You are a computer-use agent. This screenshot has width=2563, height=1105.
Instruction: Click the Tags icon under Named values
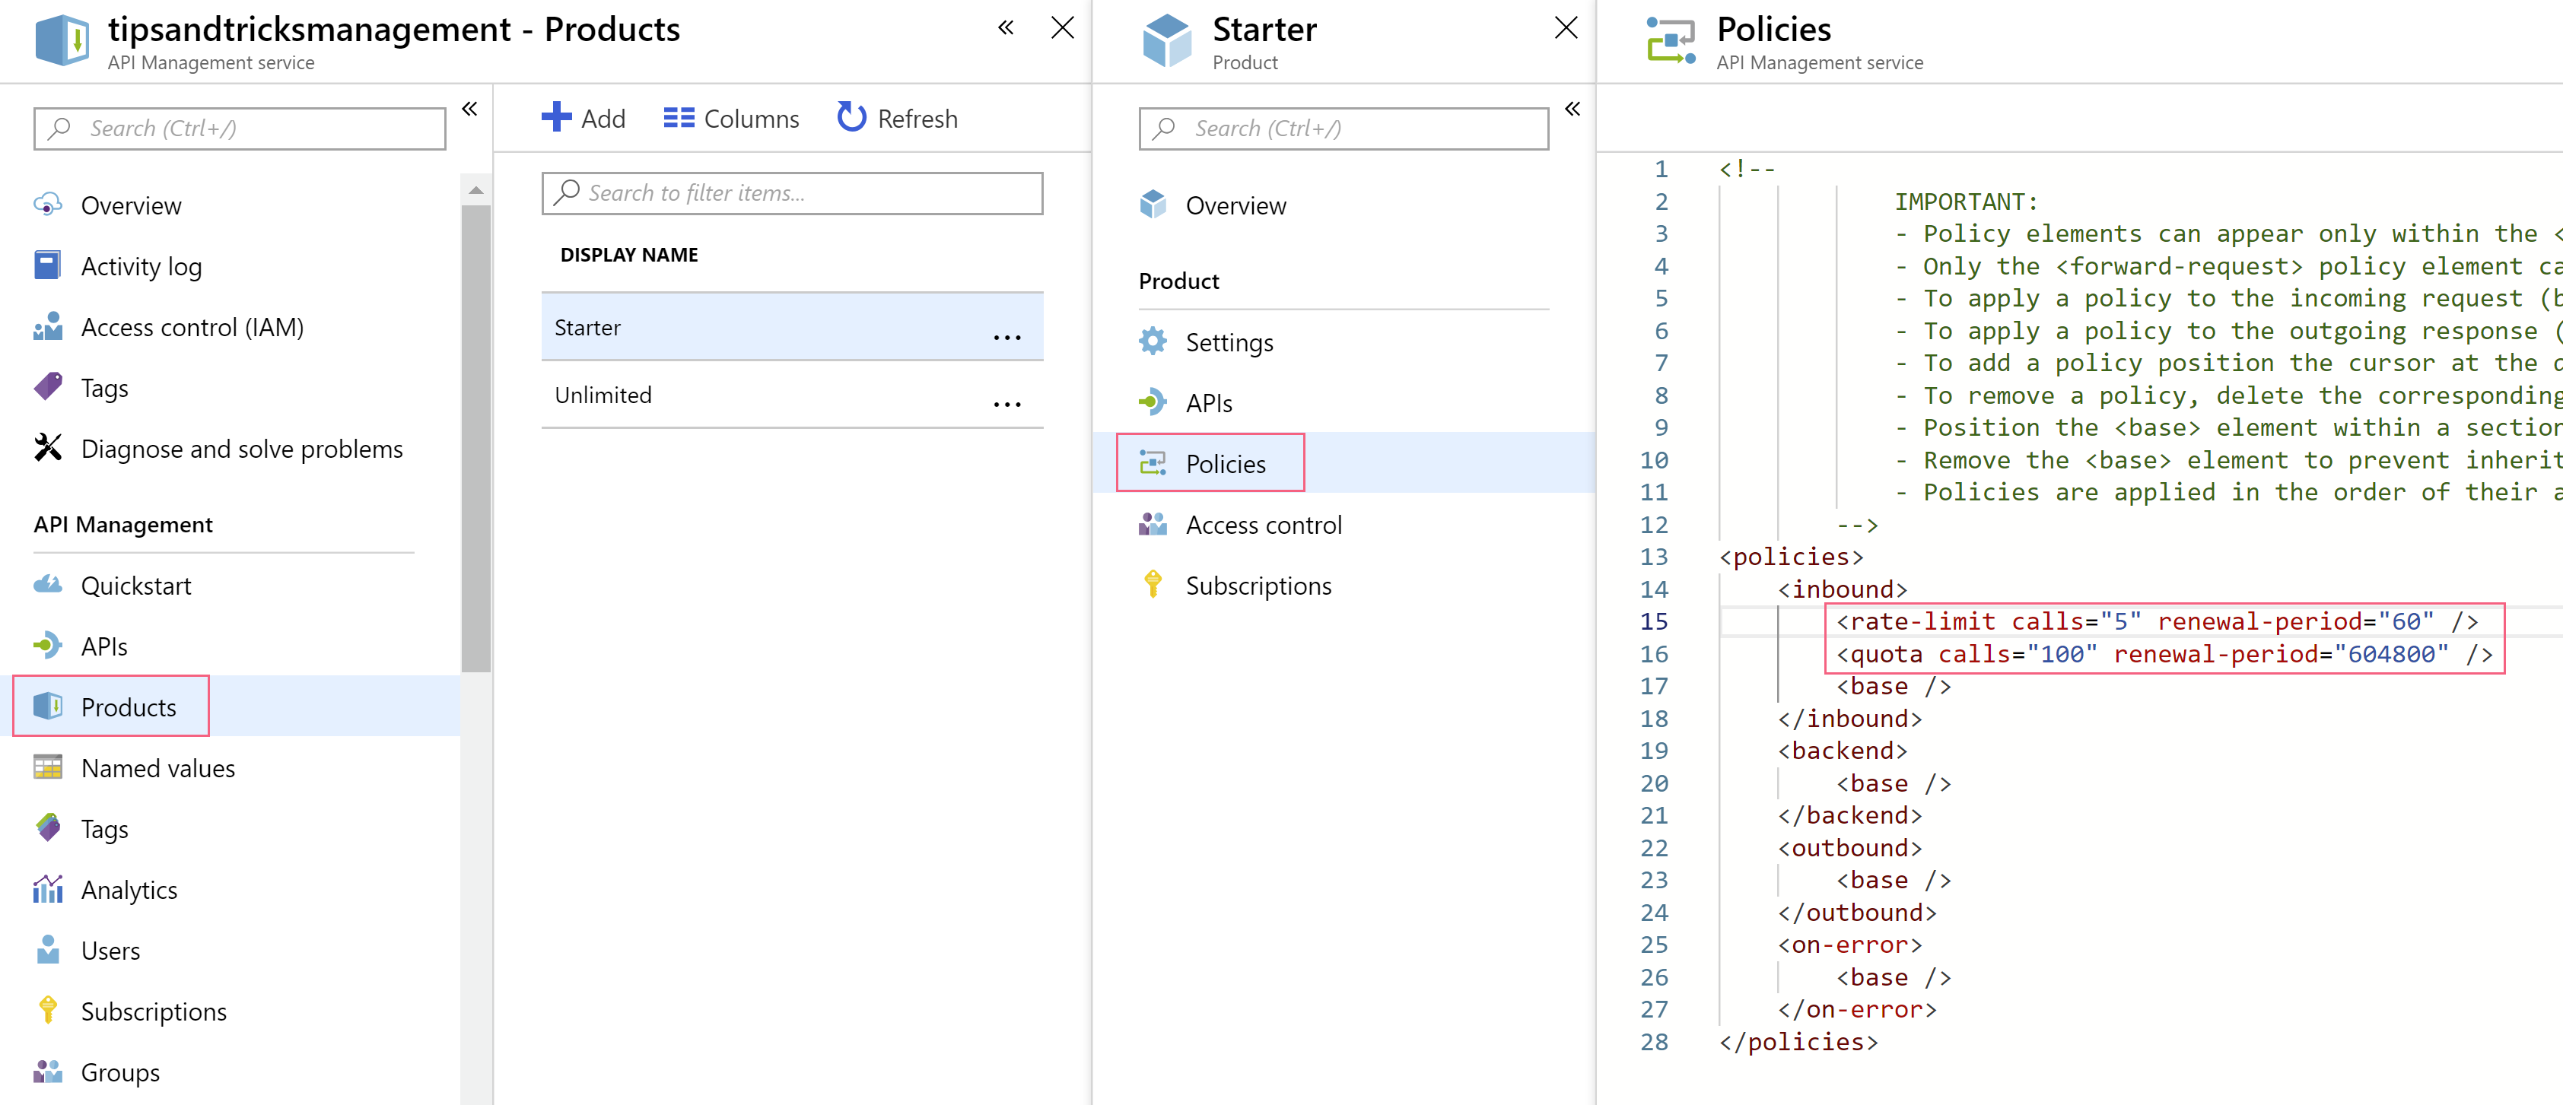click(x=48, y=827)
